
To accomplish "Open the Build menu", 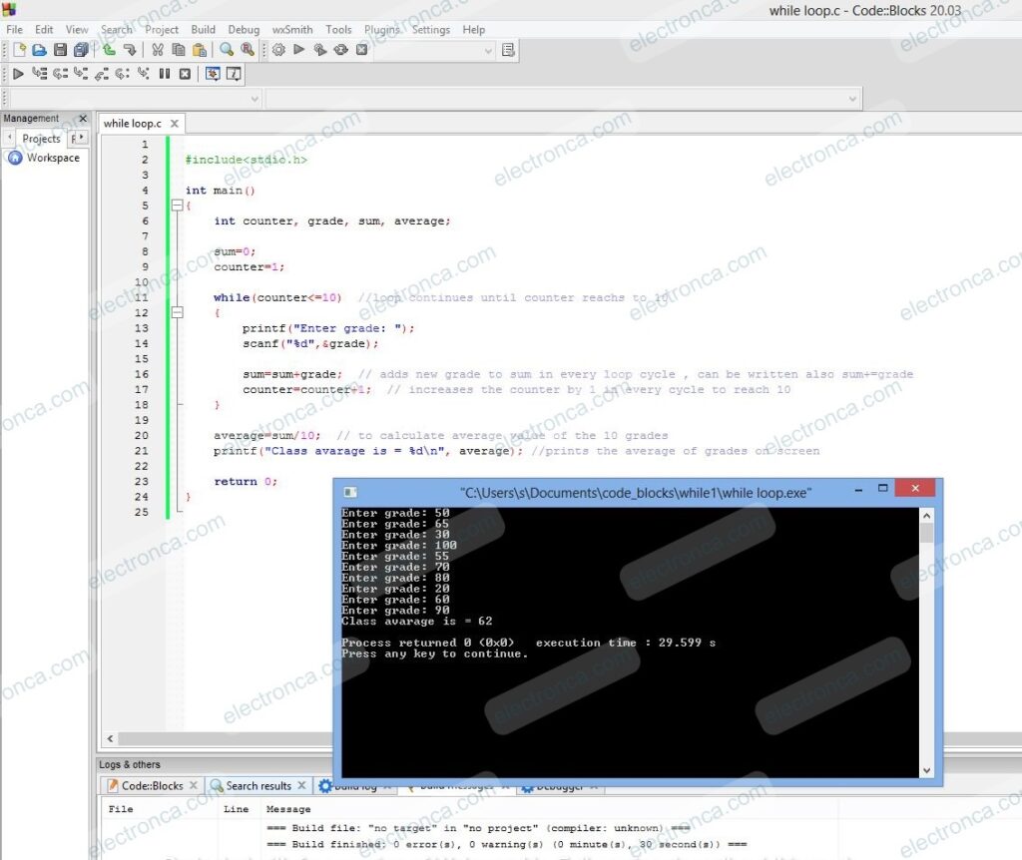I will coord(203,30).
